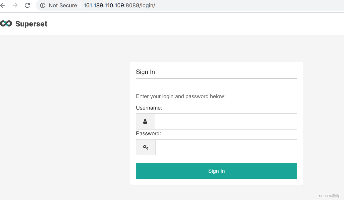Click the white Superset header bar
Viewport: 344px width, 200px height.
(x=172, y=24)
